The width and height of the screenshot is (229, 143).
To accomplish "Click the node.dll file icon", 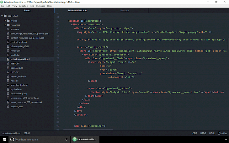I will coord(8,81).
